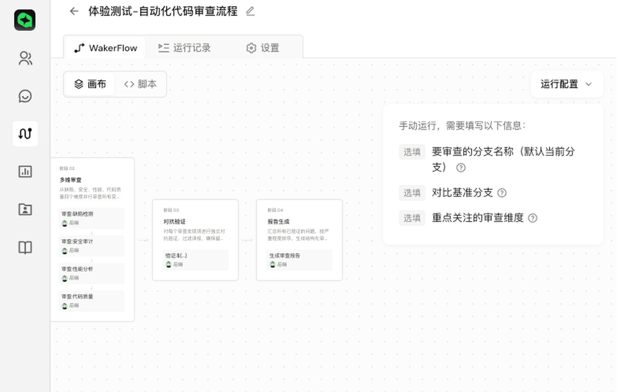Viewport: 628px width, 392px height.
Task: Open the 设置 tab
Action: [263, 48]
